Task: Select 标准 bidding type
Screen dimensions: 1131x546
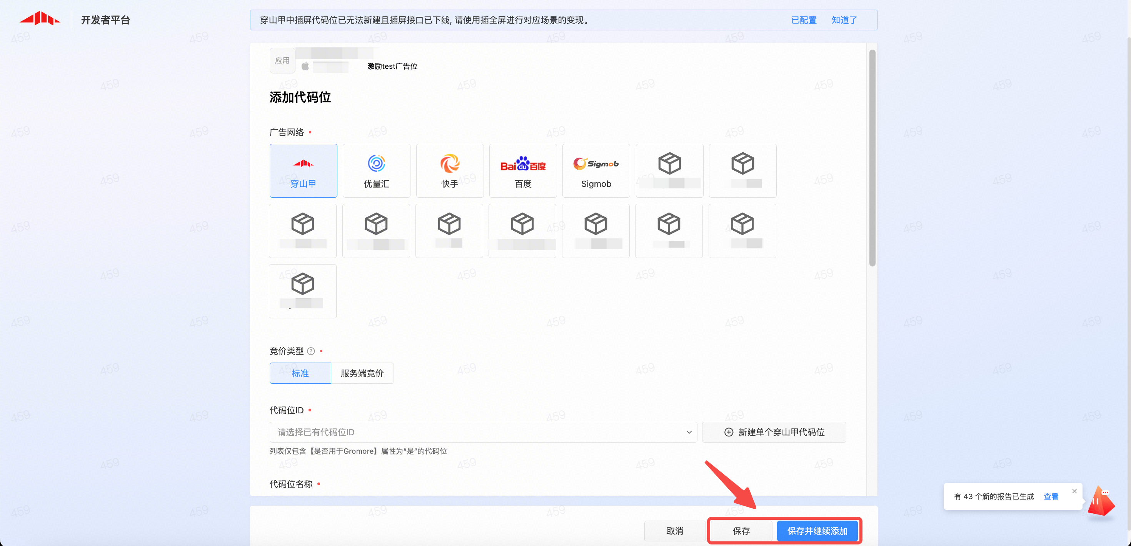Action: (300, 373)
